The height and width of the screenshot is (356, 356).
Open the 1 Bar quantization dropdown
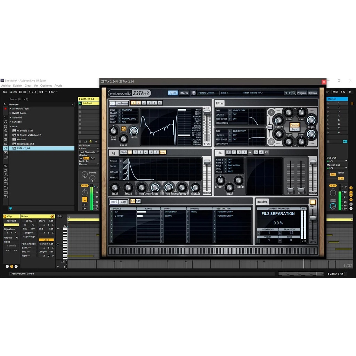53,92
